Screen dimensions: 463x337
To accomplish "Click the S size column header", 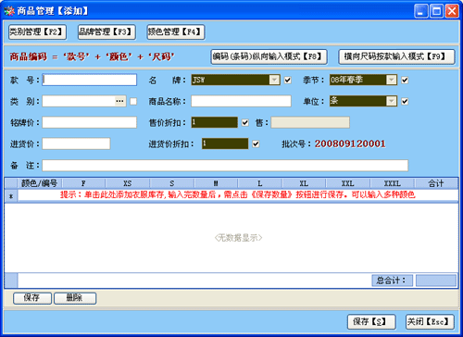I will click(x=172, y=183).
